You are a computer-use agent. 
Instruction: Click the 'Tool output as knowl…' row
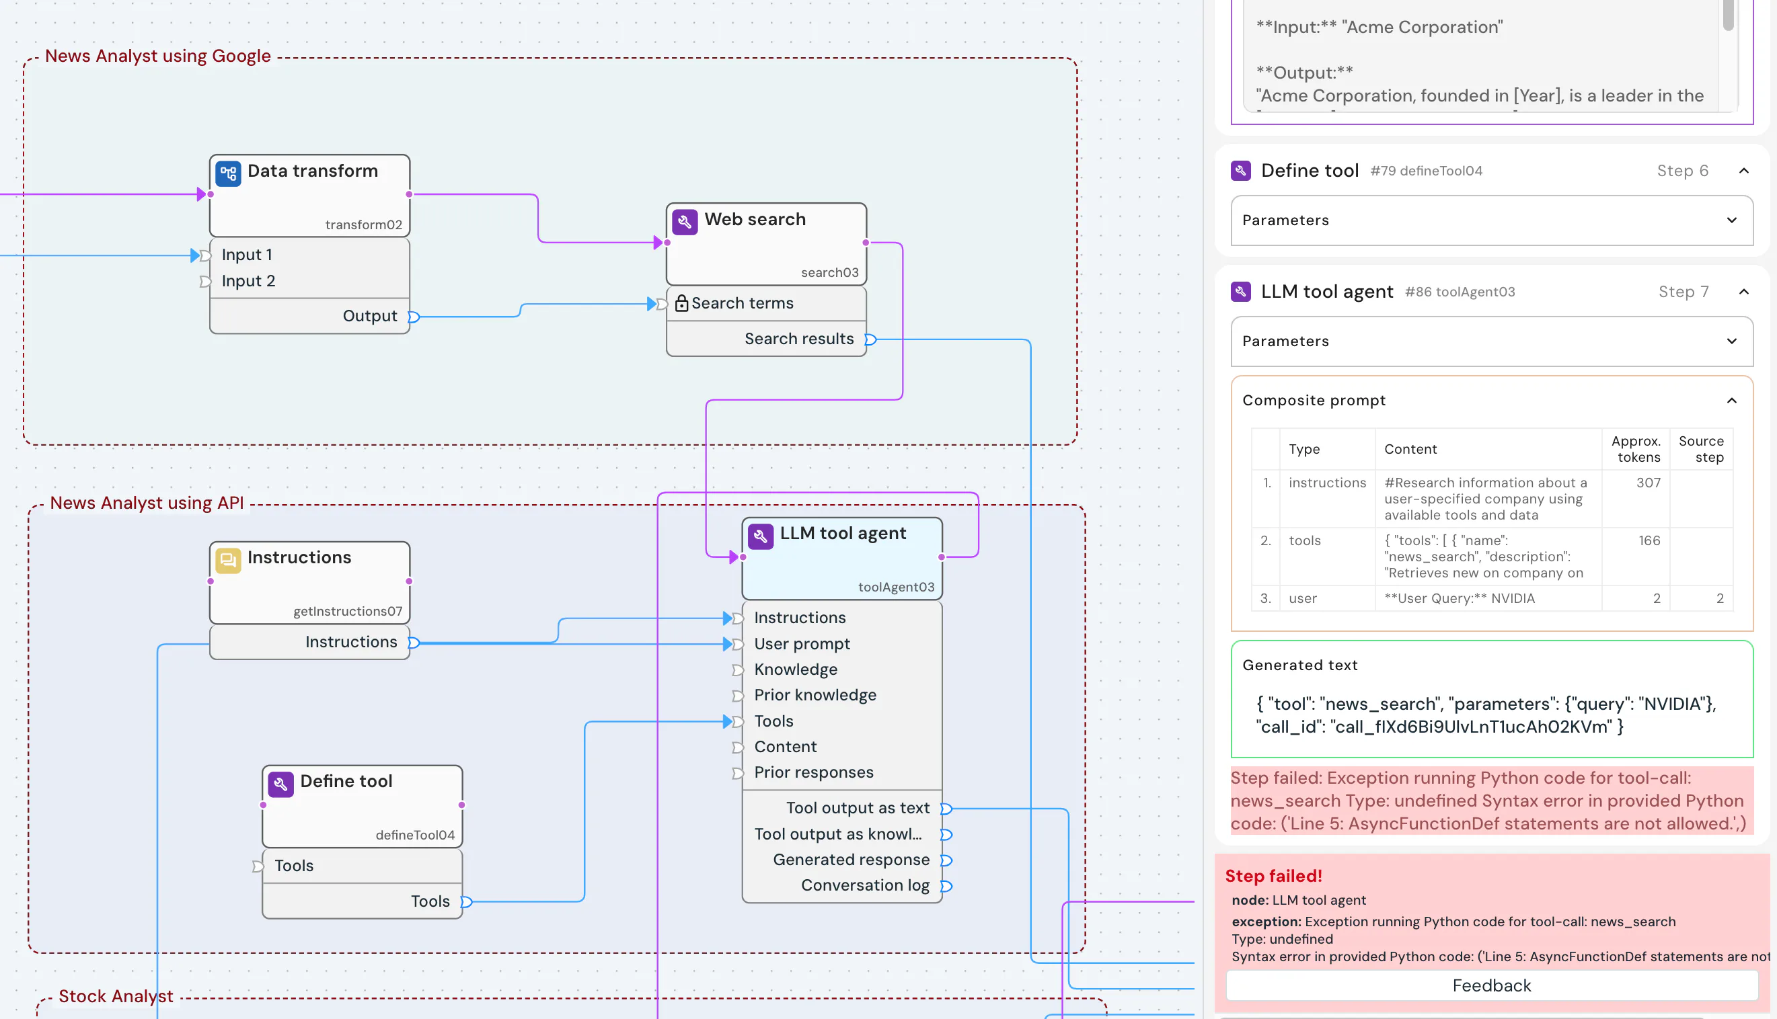pos(841,834)
